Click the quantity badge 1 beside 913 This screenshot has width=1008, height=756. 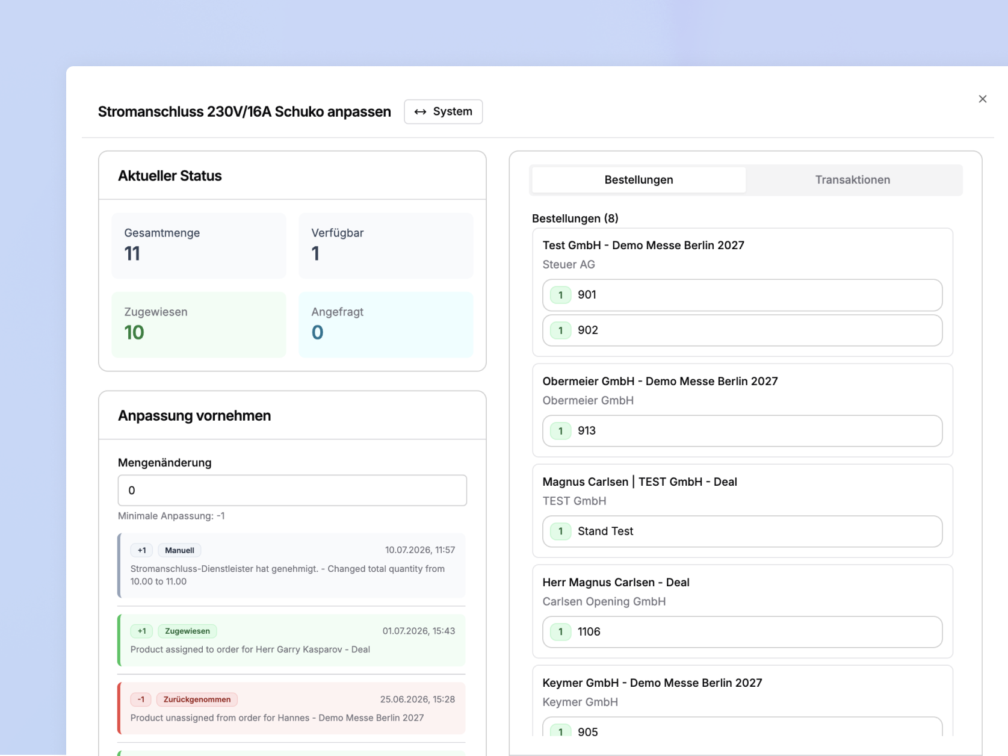point(561,431)
